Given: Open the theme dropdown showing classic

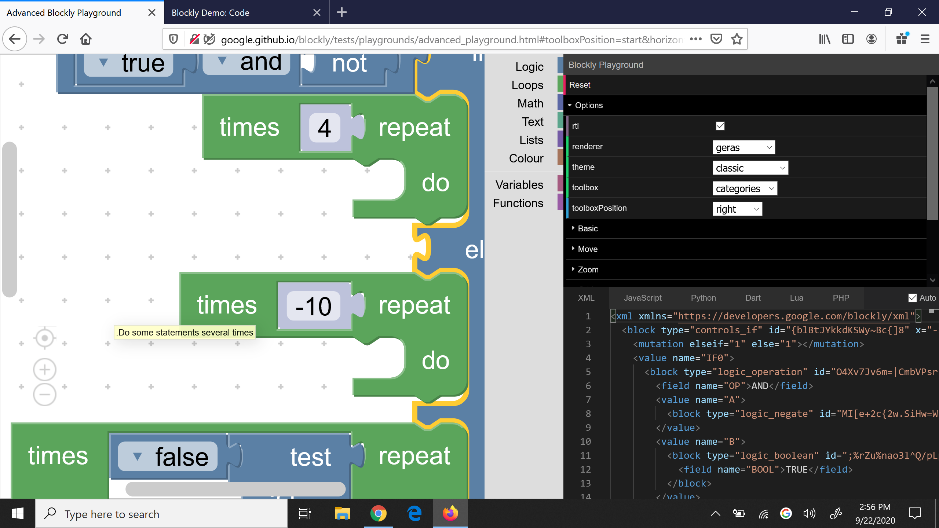Looking at the screenshot, I should coord(750,168).
